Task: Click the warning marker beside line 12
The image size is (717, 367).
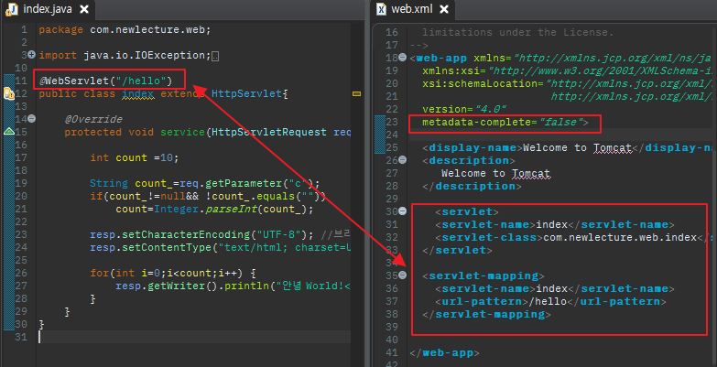Action: coord(9,94)
